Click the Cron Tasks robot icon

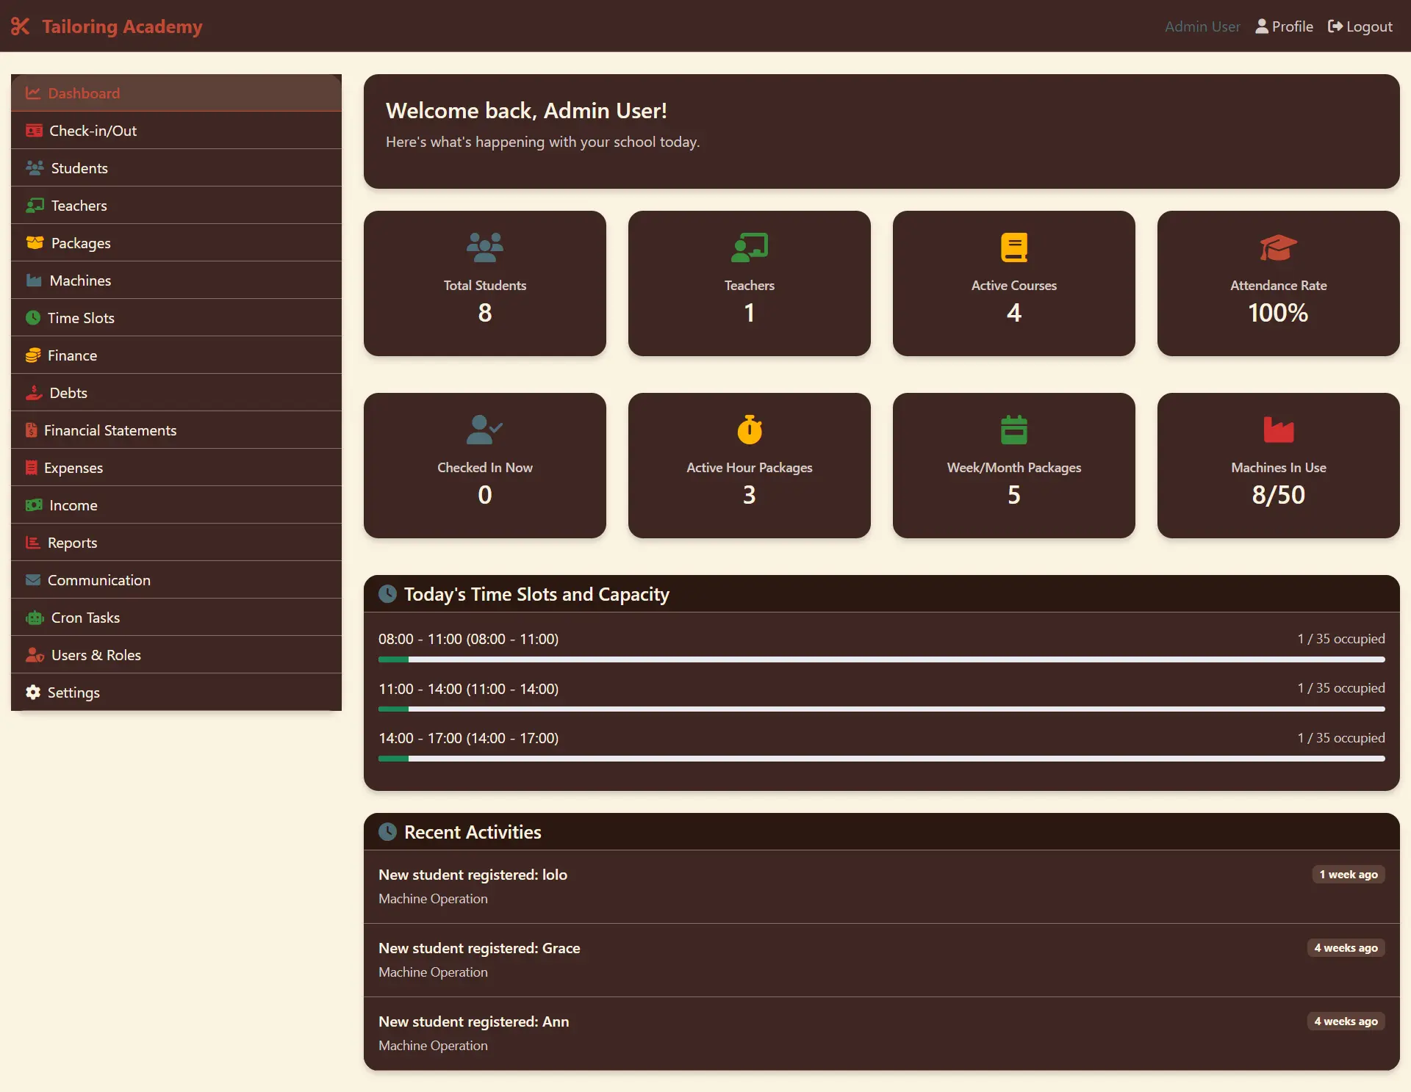(x=35, y=618)
